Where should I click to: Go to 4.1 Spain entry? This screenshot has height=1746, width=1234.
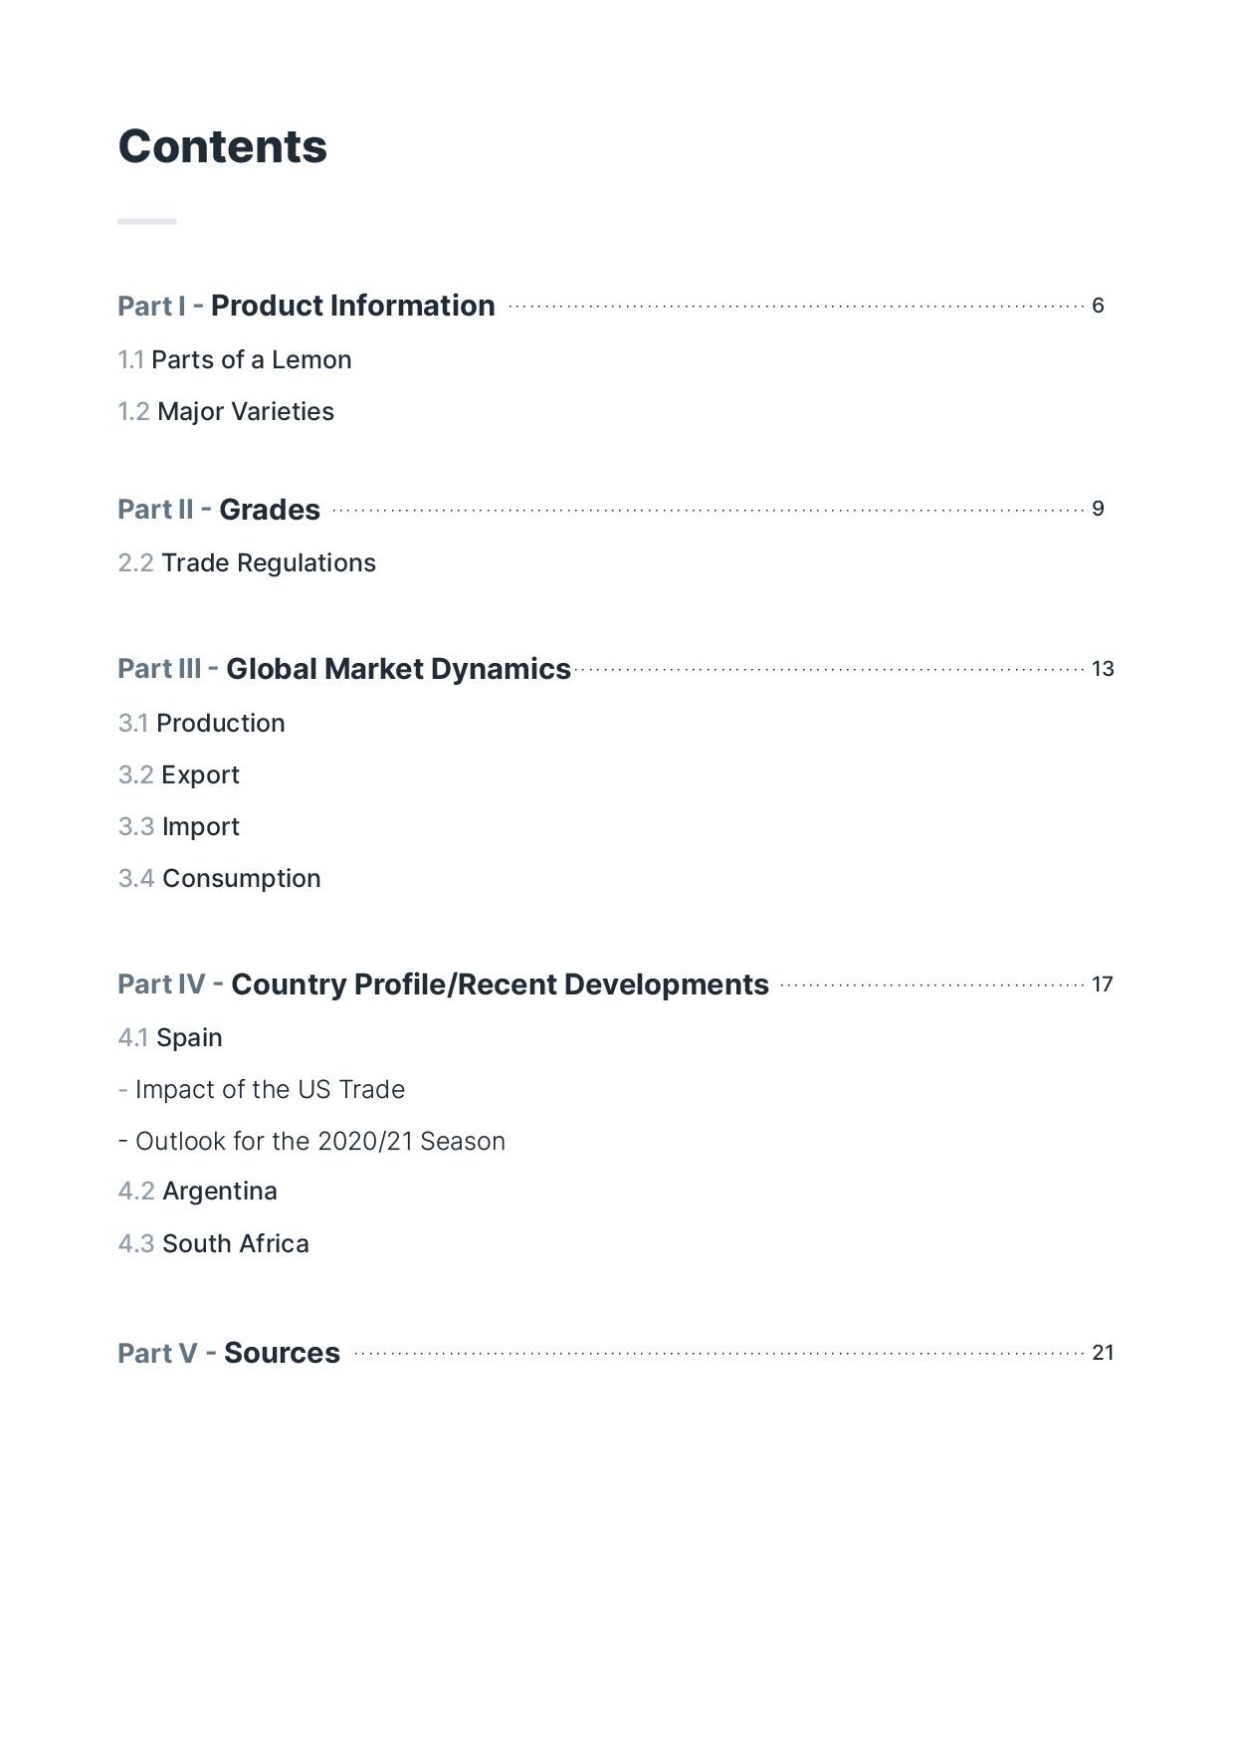[x=170, y=1037]
